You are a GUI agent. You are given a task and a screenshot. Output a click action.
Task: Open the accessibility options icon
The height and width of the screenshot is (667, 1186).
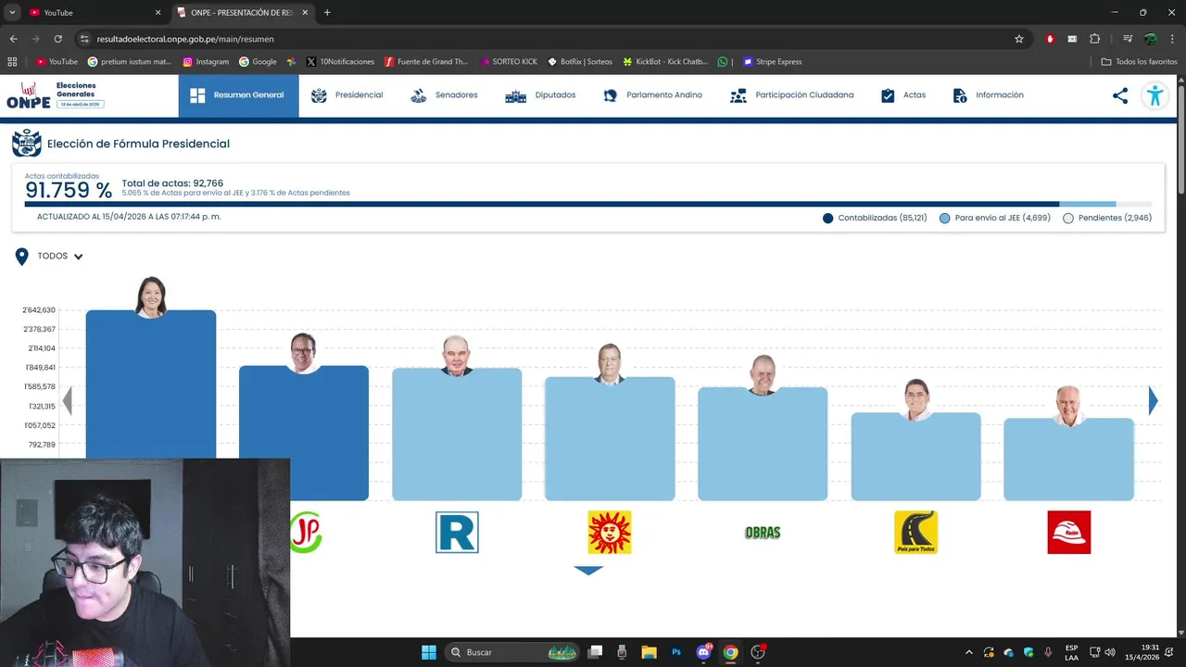tap(1154, 95)
